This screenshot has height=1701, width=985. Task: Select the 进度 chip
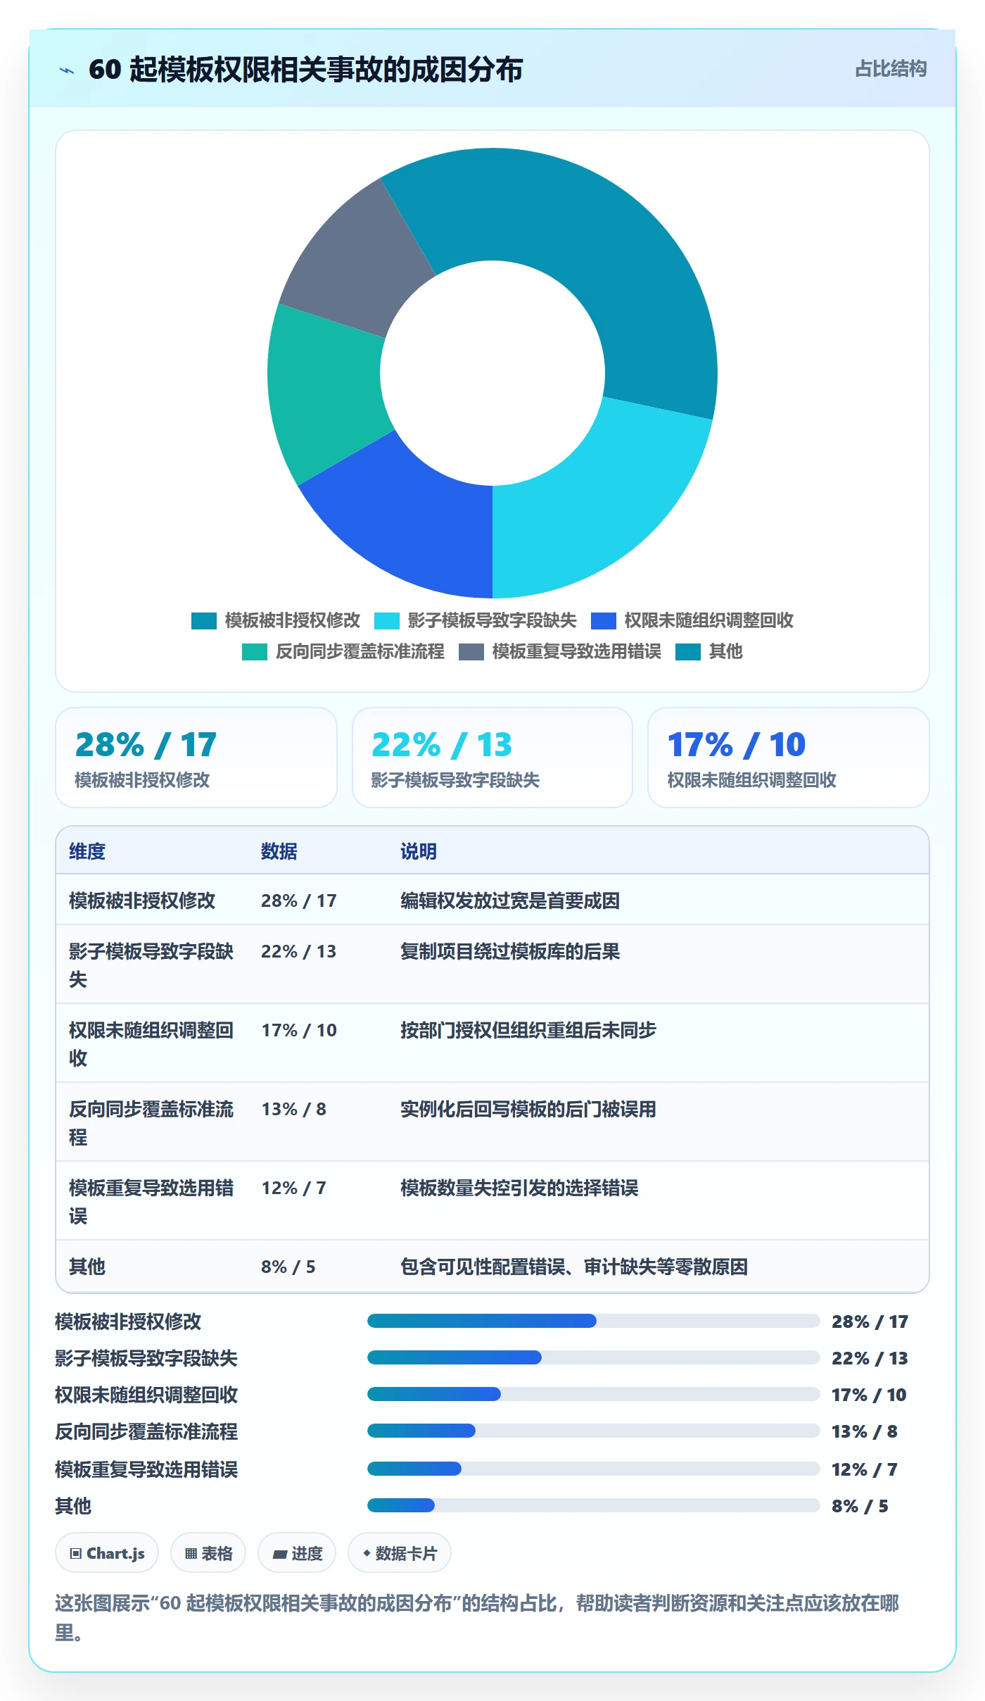point(297,1552)
